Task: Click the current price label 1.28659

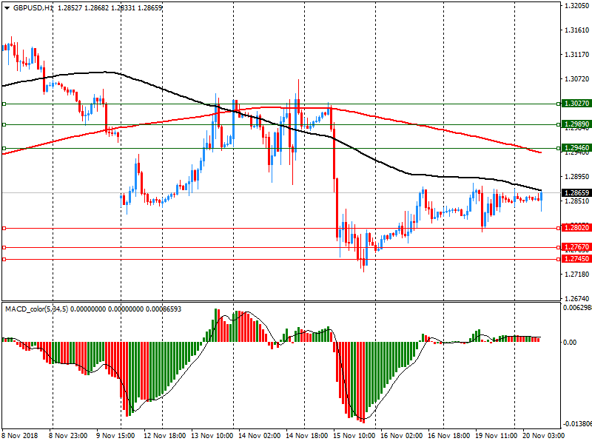Action: pyautogui.click(x=576, y=193)
